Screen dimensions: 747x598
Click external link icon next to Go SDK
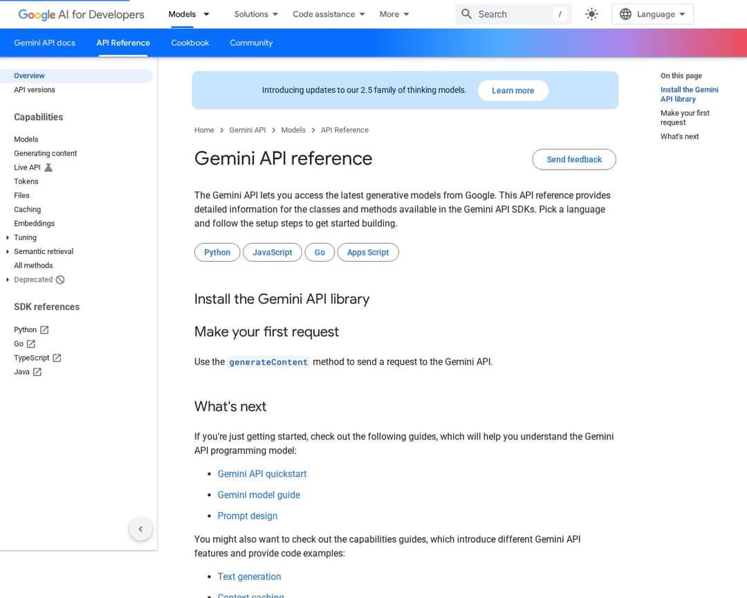click(x=31, y=344)
